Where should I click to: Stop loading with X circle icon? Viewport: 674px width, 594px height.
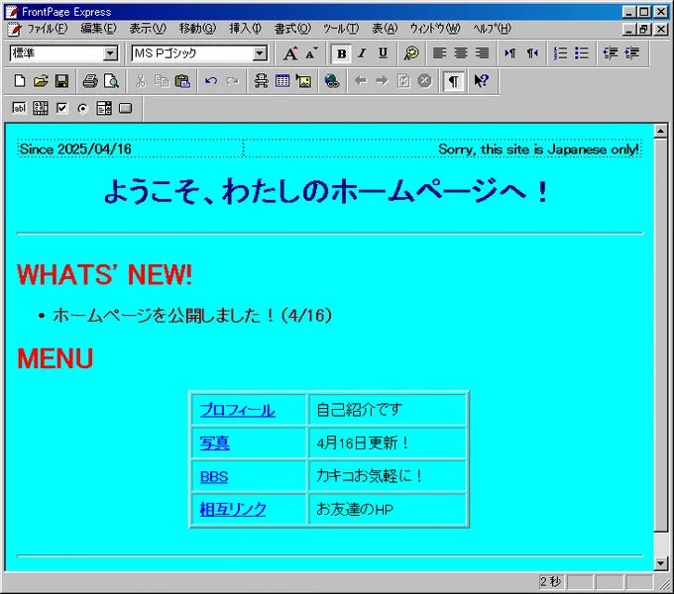click(x=424, y=81)
